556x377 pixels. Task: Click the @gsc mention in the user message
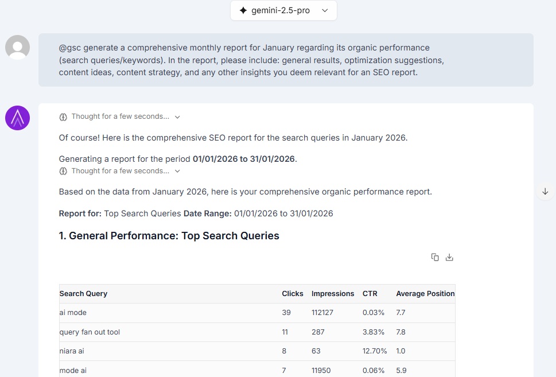click(x=69, y=48)
